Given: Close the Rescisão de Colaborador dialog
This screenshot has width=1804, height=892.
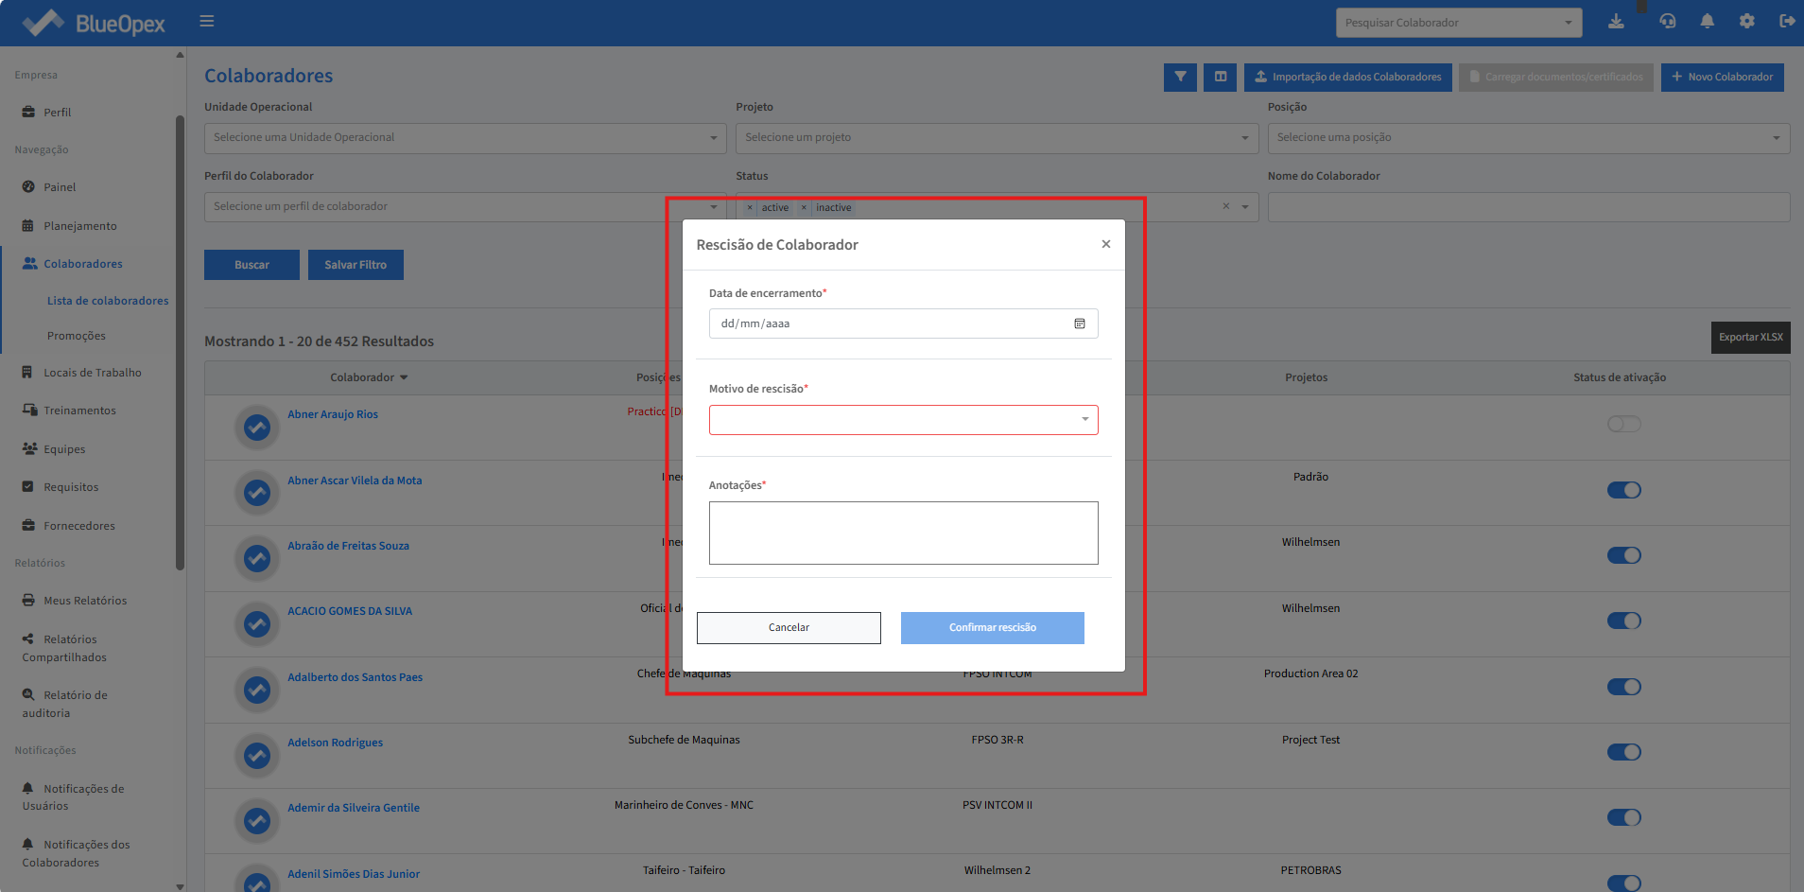Looking at the screenshot, I should pyautogui.click(x=1106, y=244).
